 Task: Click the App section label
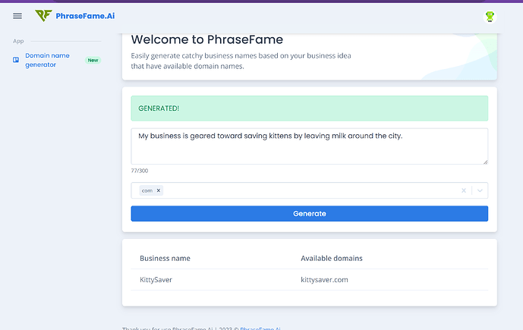click(18, 41)
